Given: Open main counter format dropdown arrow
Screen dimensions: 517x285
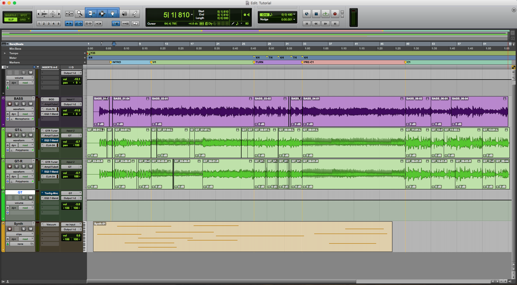Looking at the screenshot, I should (192, 15).
